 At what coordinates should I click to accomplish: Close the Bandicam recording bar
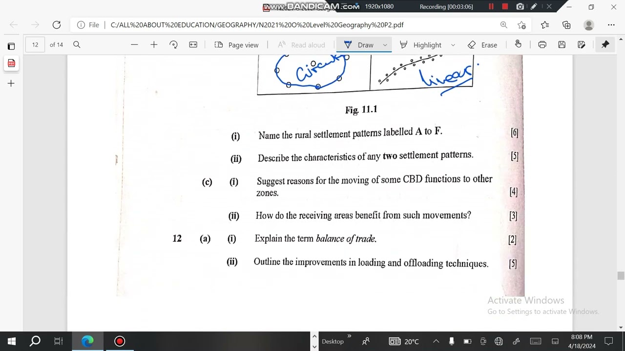coord(549,7)
